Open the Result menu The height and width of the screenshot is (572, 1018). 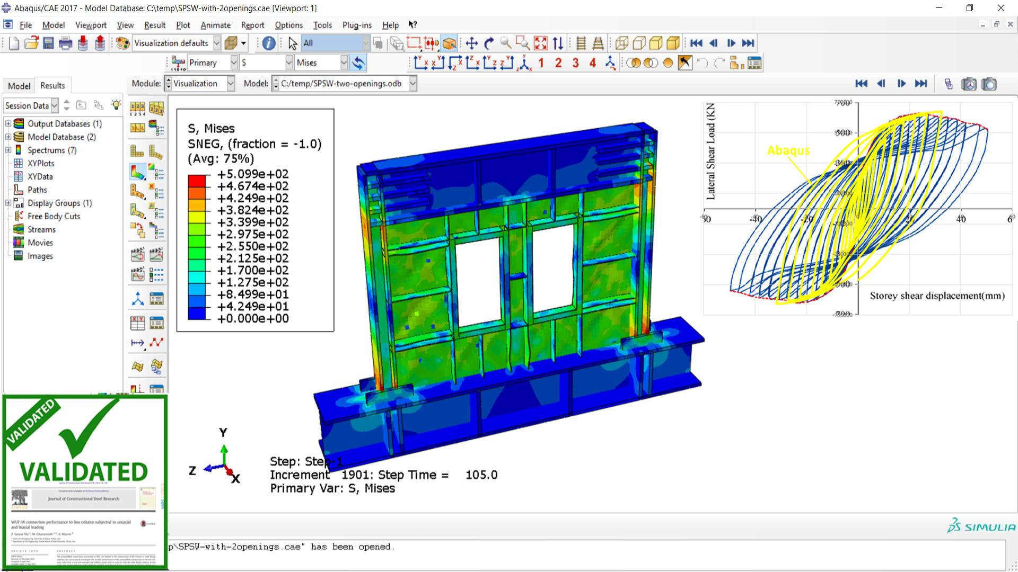[155, 25]
